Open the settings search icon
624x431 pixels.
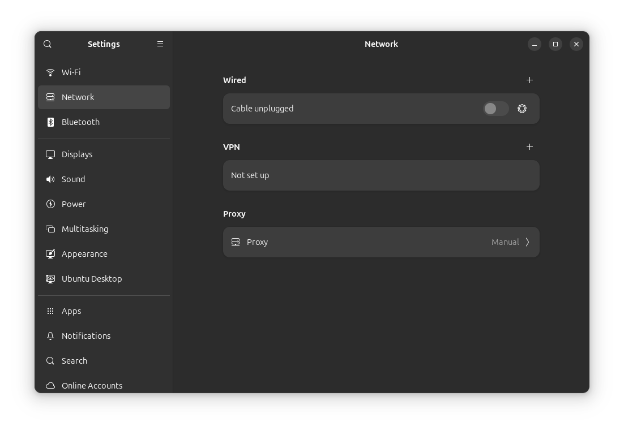click(48, 44)
